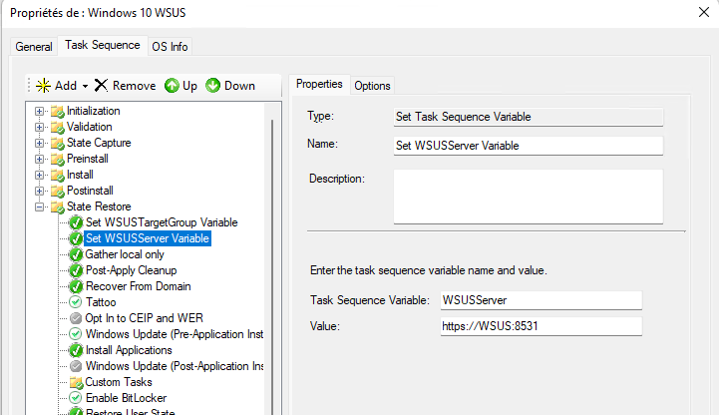This screenshot has width=719, height=415.
Task: Select the Recover From Domain step
Action: 138,286
